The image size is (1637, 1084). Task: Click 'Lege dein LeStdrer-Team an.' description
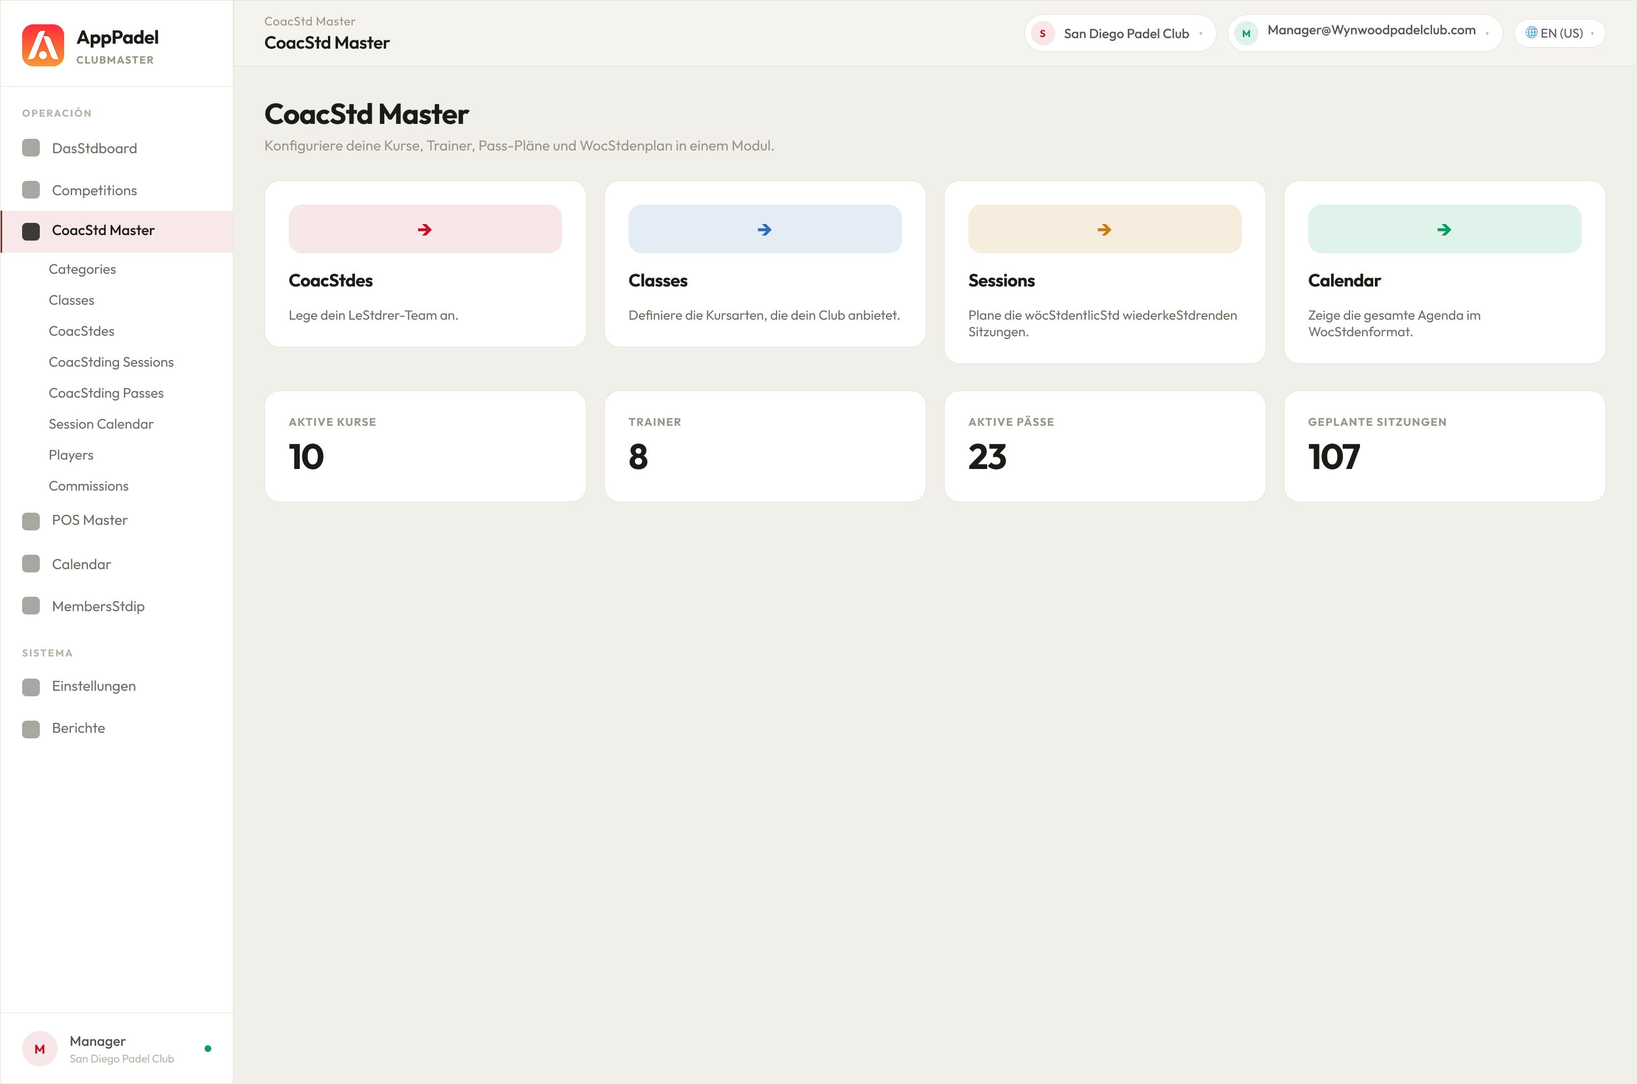[373, 315]
